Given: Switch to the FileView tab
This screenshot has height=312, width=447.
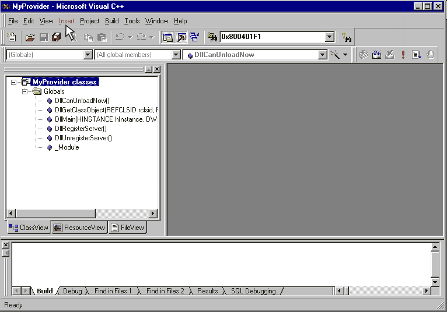Looking at the screenshot, I should [128, 228].
